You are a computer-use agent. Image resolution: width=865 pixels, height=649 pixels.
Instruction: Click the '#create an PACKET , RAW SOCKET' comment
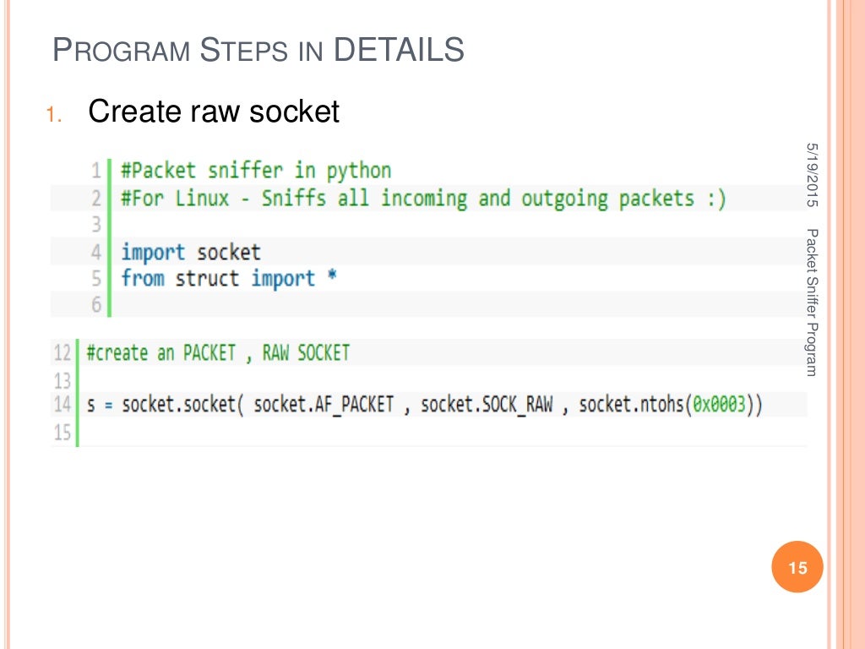[x=217, y=352]
